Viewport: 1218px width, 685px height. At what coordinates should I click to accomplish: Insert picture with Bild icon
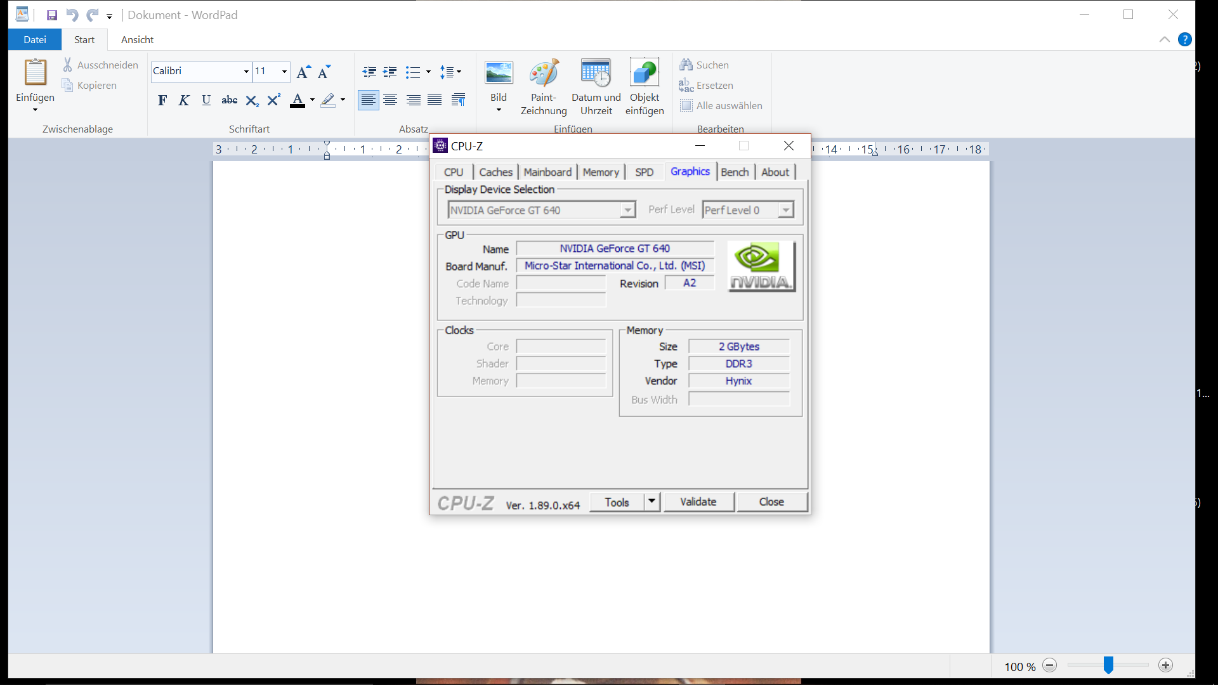[499, 74]
